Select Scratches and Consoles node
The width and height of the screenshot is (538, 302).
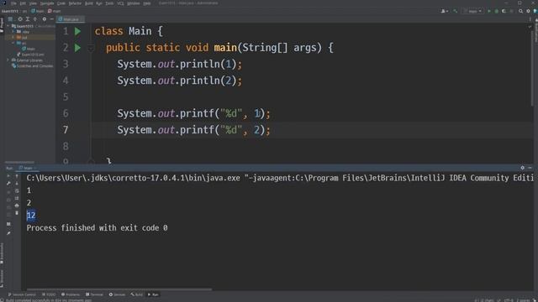(33, 65)
